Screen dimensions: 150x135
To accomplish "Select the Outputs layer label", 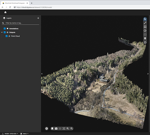I will [12, 32].
